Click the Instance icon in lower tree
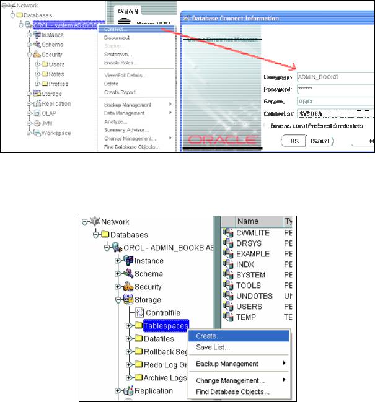 (128, 260)
